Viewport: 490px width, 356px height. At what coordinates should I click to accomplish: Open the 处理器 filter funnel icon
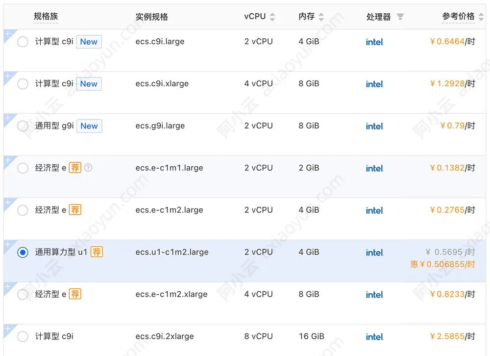[400, 17]
